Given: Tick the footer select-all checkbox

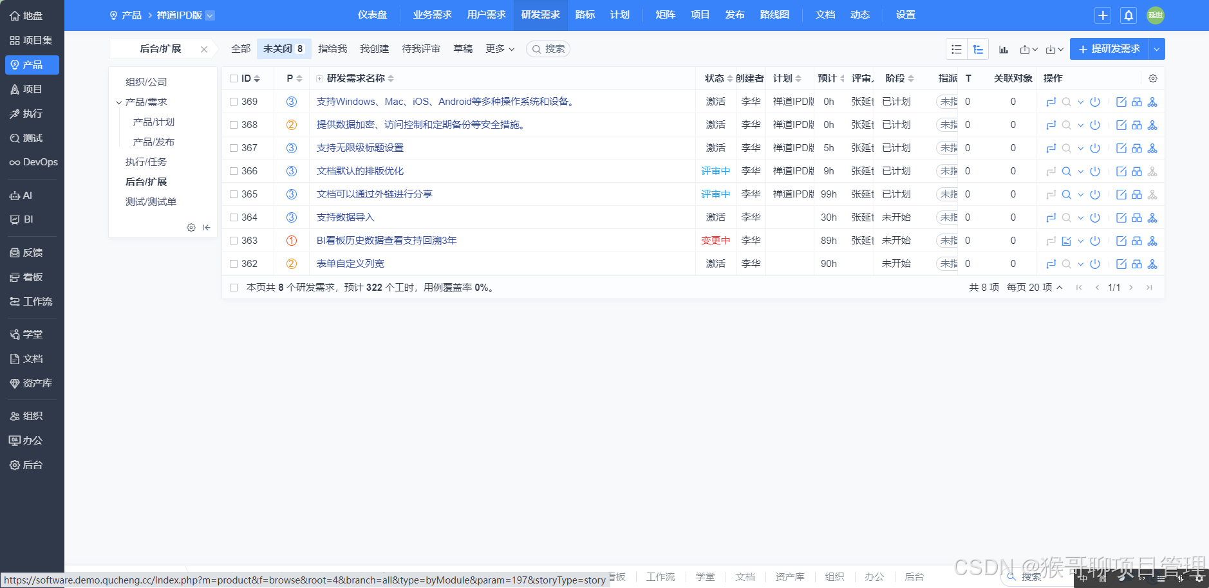Looking at the screenshot, I should [234, 288].
